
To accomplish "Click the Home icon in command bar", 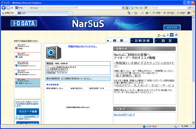I will click(x=129, y=13).
